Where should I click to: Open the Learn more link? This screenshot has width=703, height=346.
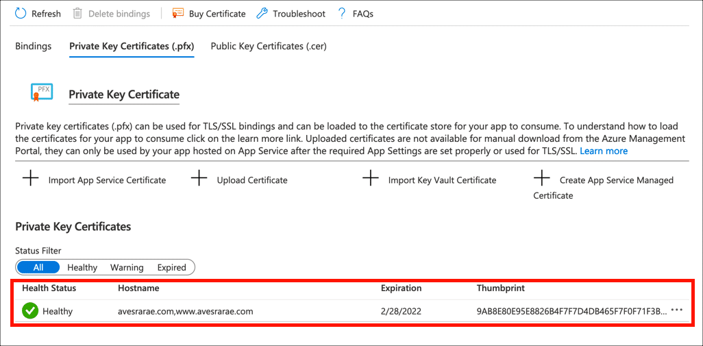604,151
